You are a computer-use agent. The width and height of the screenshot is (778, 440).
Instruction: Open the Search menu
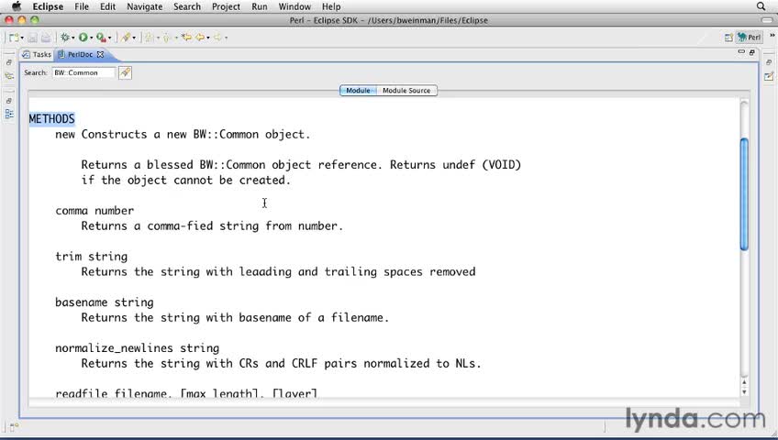coord(187,6)
